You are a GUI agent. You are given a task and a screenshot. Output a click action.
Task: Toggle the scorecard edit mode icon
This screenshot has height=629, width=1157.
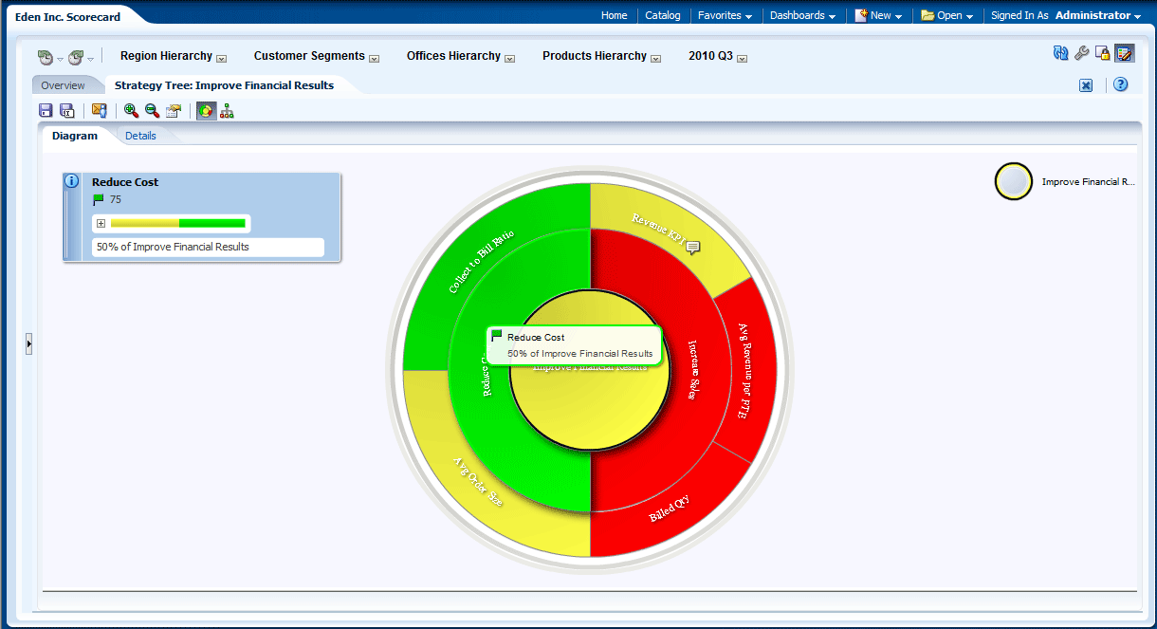point(1124,53)
